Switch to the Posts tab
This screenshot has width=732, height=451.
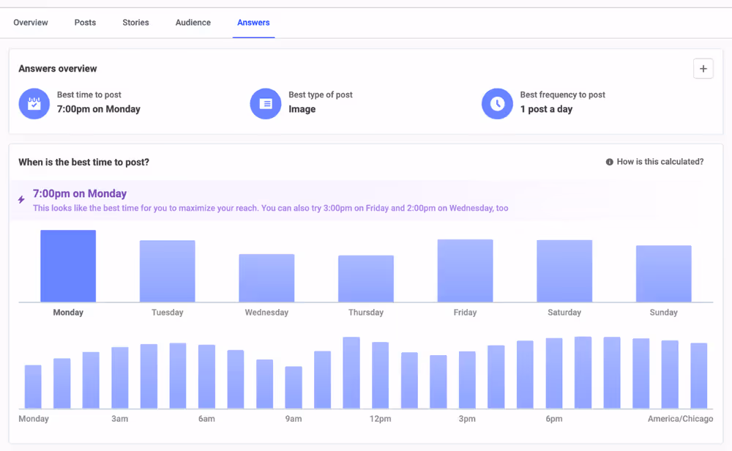point(85,23)
